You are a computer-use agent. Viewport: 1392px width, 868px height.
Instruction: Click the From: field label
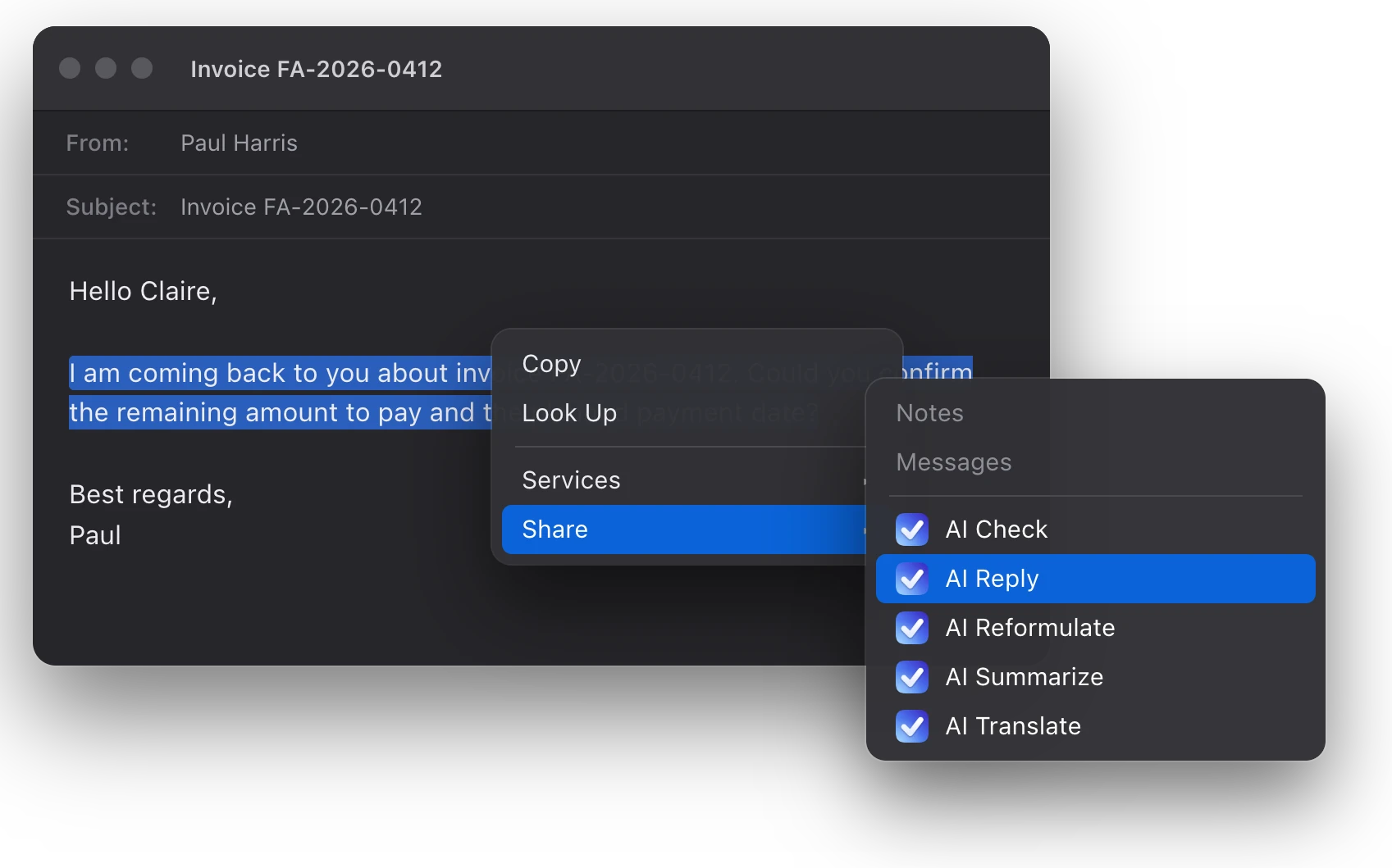pyautogui.click(x=98, y=143)
